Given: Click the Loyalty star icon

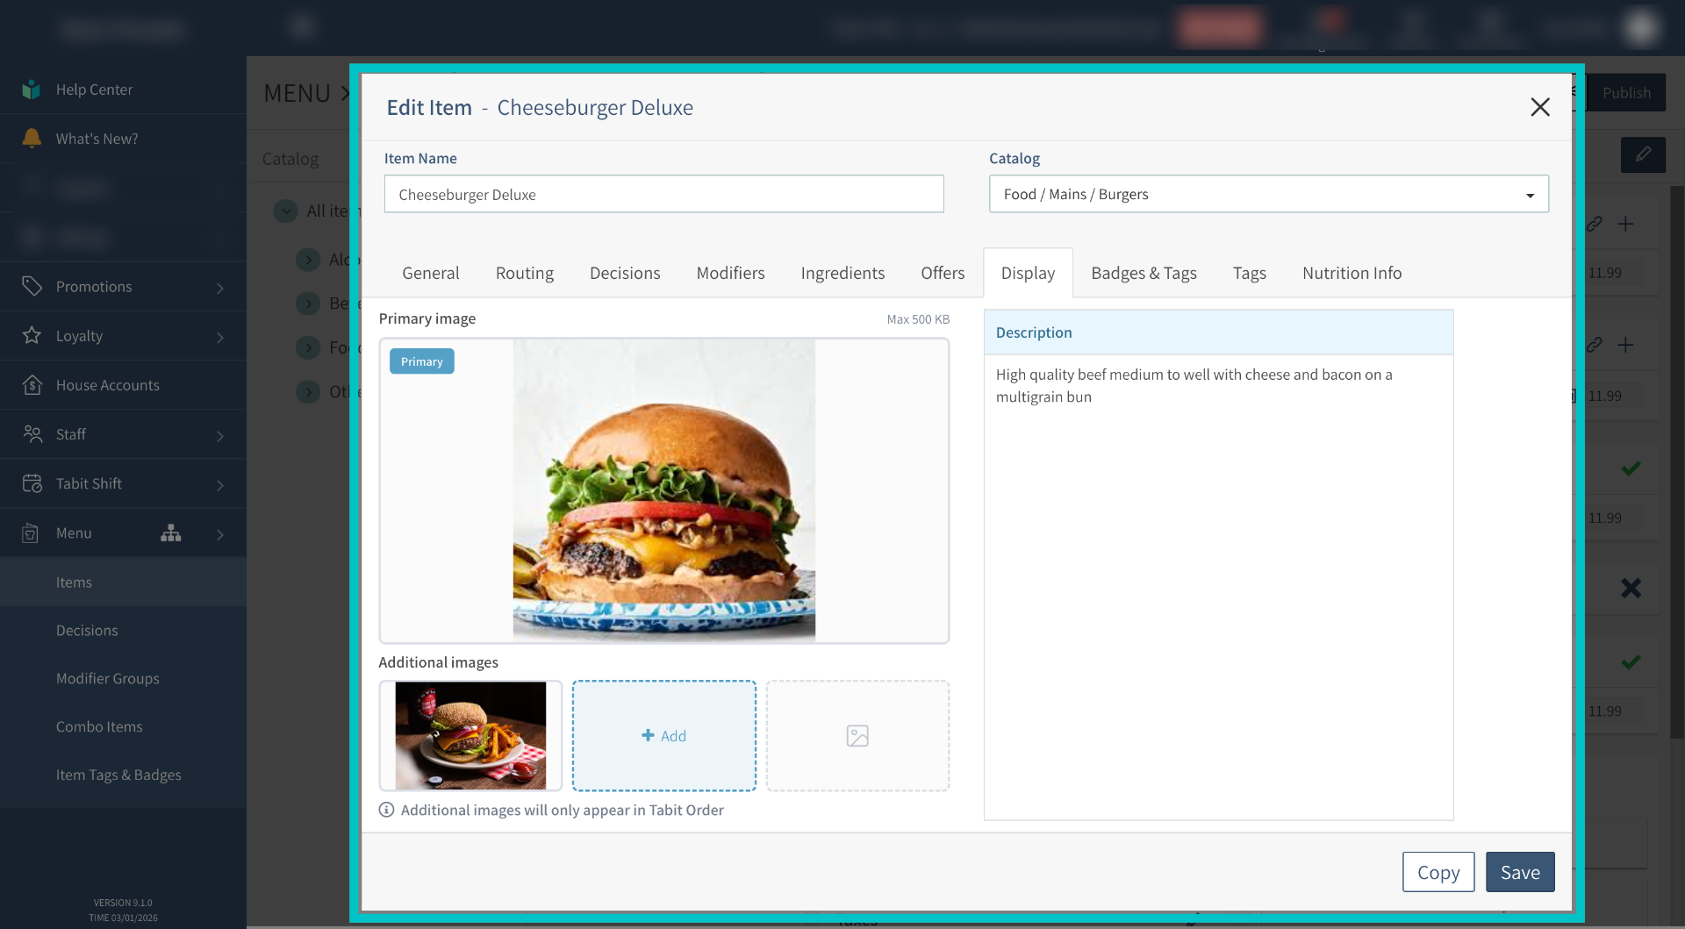Looking at the screenshot, I should pyautogui.click(x=32, y=335).
